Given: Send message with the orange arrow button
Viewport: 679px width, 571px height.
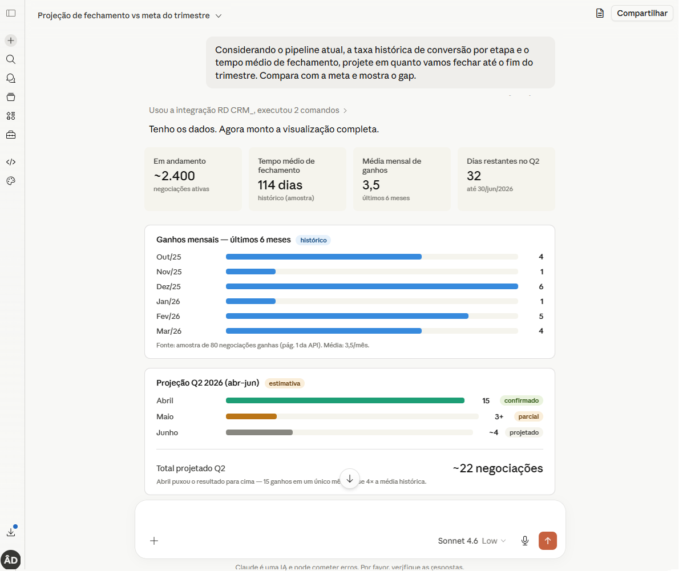Looking at the screenshot, I should point(548,541).
